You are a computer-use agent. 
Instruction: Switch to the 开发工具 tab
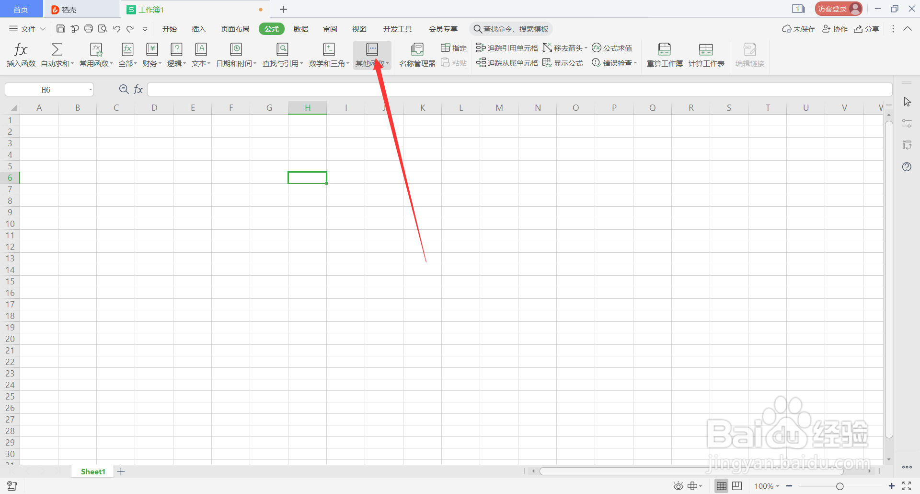[398, 29]
